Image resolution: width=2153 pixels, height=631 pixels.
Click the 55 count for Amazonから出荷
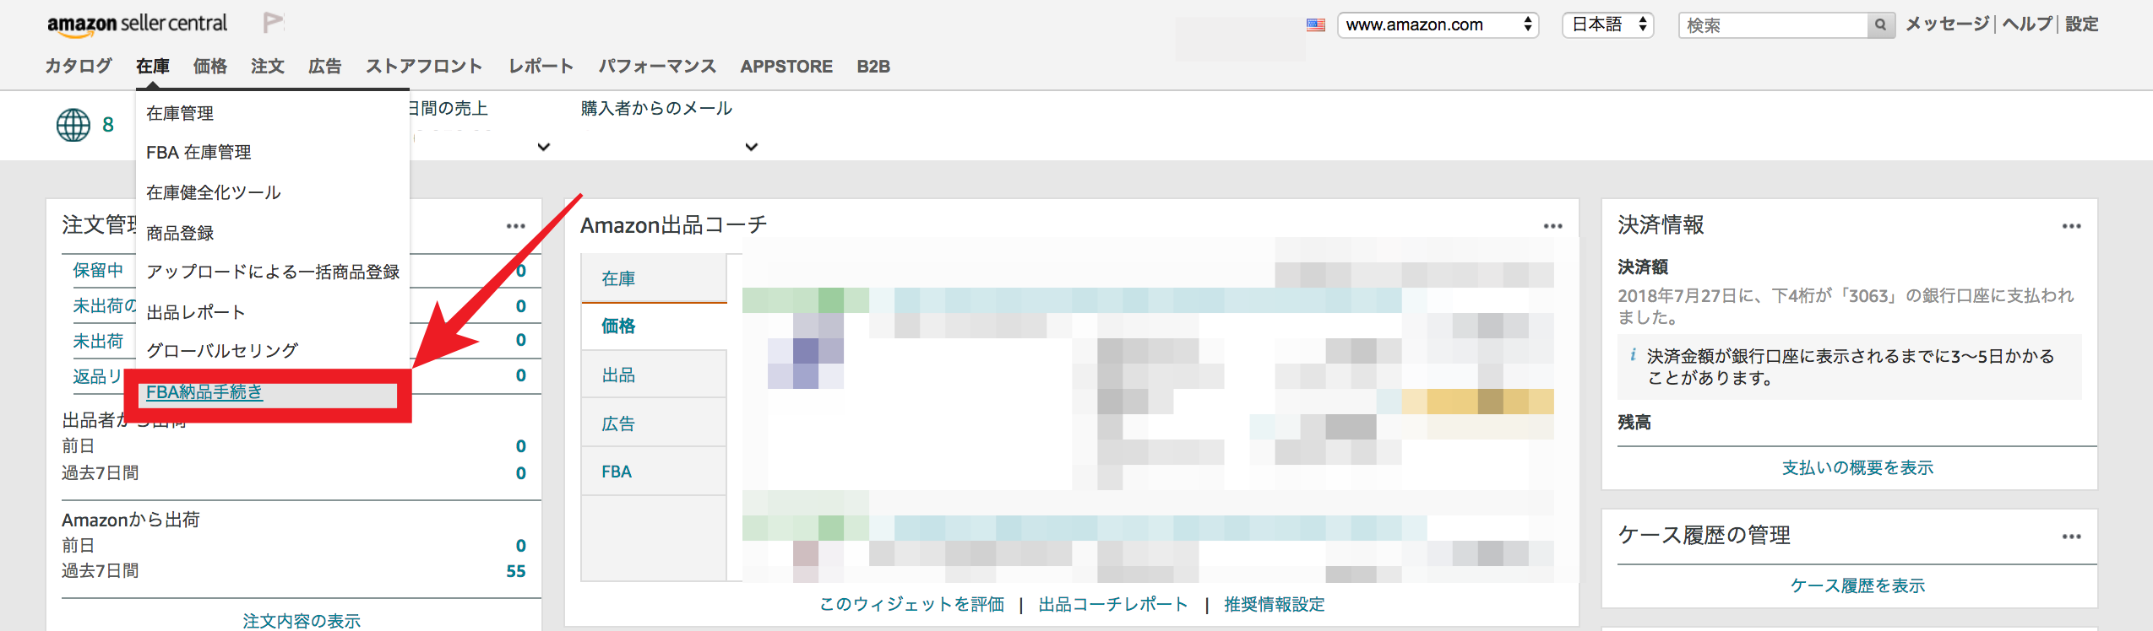pyautogui.click(x=516, y=571)
